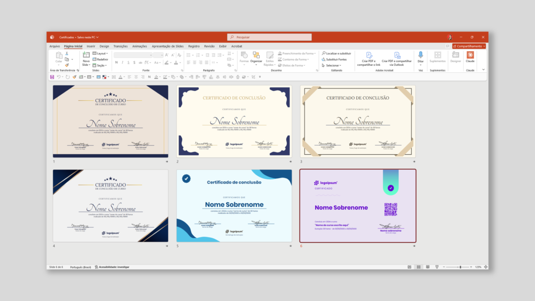Image resolution: width=535 pixels, height=301 pixels.
Task: Click the Pesquisar search box
Action: tap(269, 37)
